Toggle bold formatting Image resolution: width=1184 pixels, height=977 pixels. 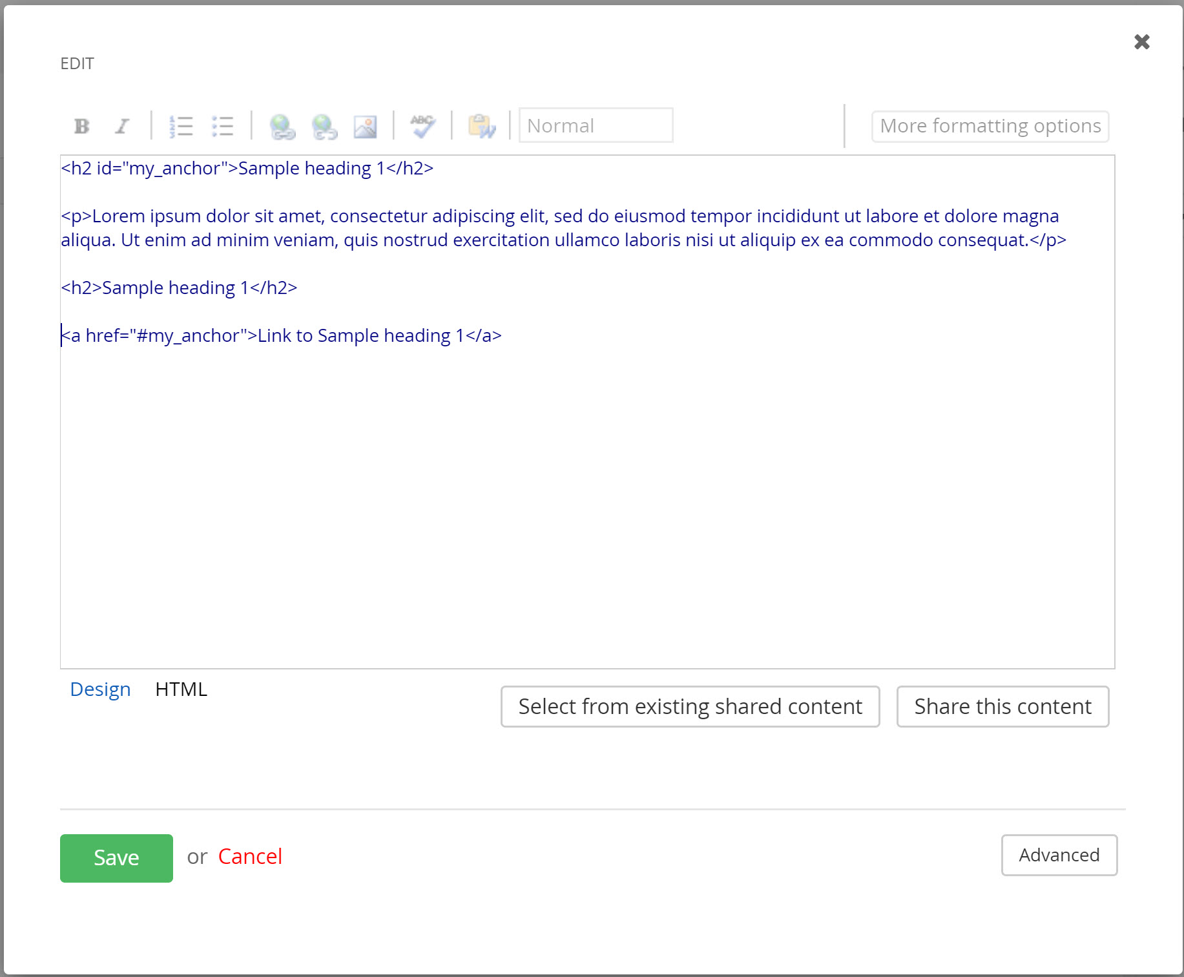(x=82, y=126)
